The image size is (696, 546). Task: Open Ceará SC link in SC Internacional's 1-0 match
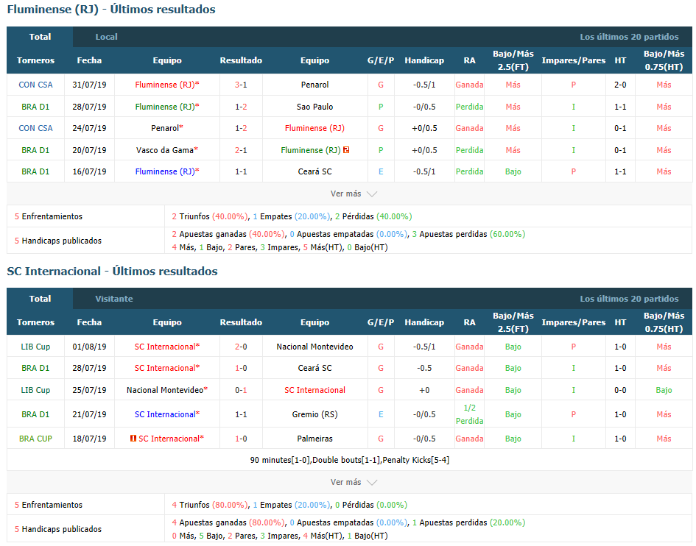pyautogui.click(x=314, y=368)
